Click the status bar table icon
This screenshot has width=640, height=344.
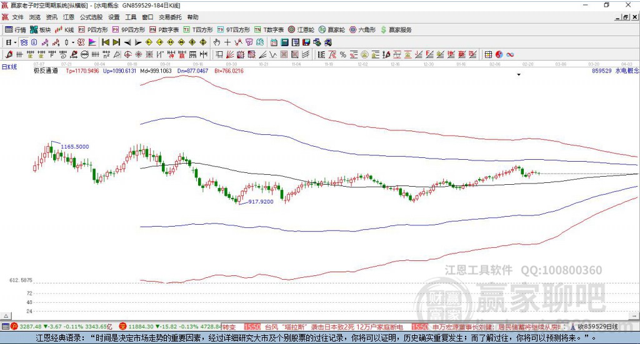pyautogui.click(x=5, y=327)
